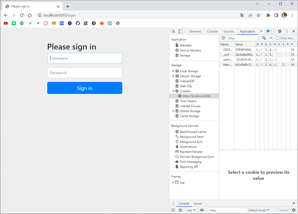Click the console sidebar toggle icon
298x214 pixels.
click(173, 210)
